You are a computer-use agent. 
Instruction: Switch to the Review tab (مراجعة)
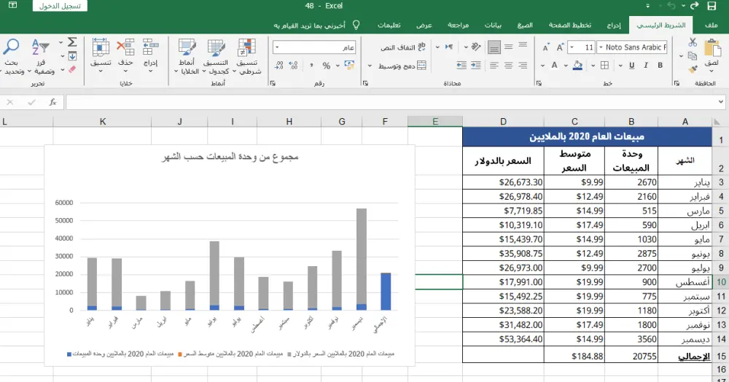tap(458, 25)
